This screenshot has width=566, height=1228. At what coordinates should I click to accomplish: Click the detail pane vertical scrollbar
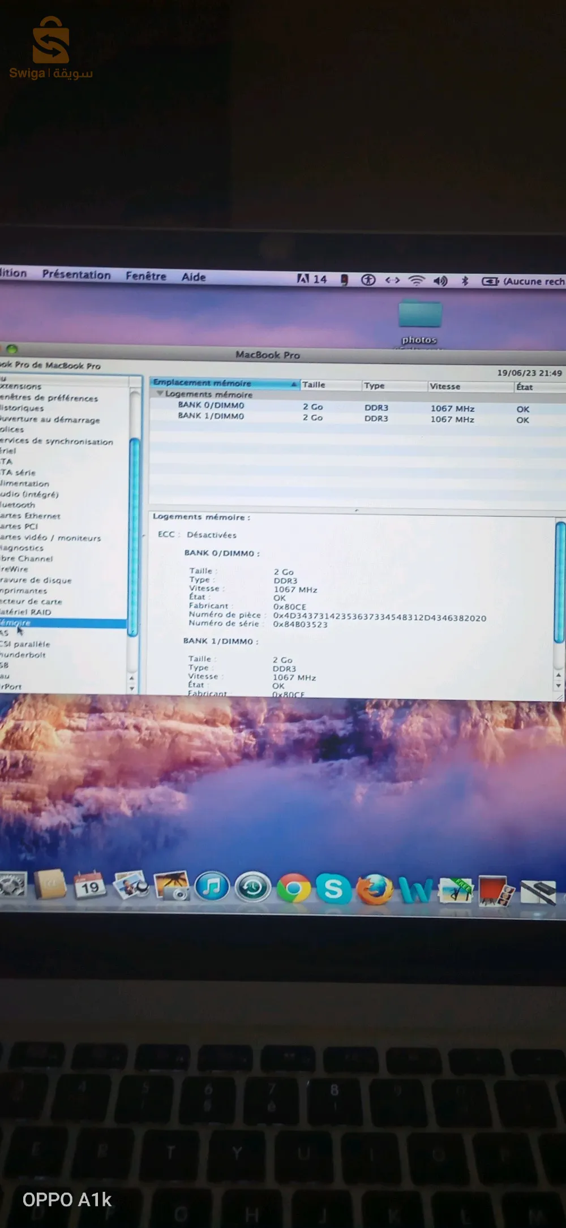560,583
